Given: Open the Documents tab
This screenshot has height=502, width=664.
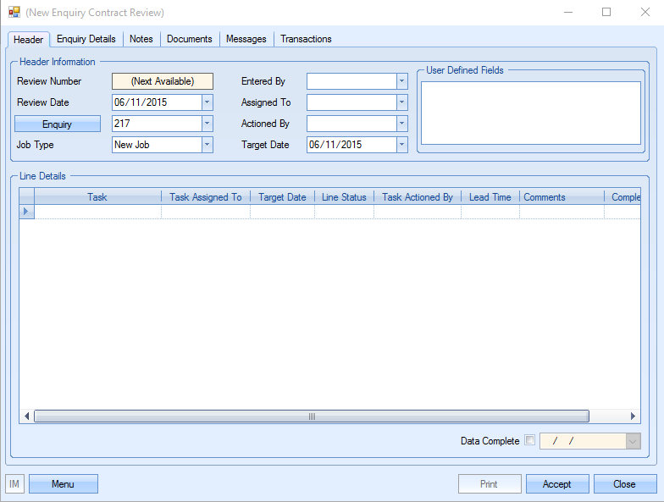Looking at the screenshot, I should click(190, 39).
